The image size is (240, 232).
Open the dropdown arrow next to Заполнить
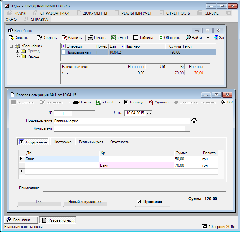[69, 102]
